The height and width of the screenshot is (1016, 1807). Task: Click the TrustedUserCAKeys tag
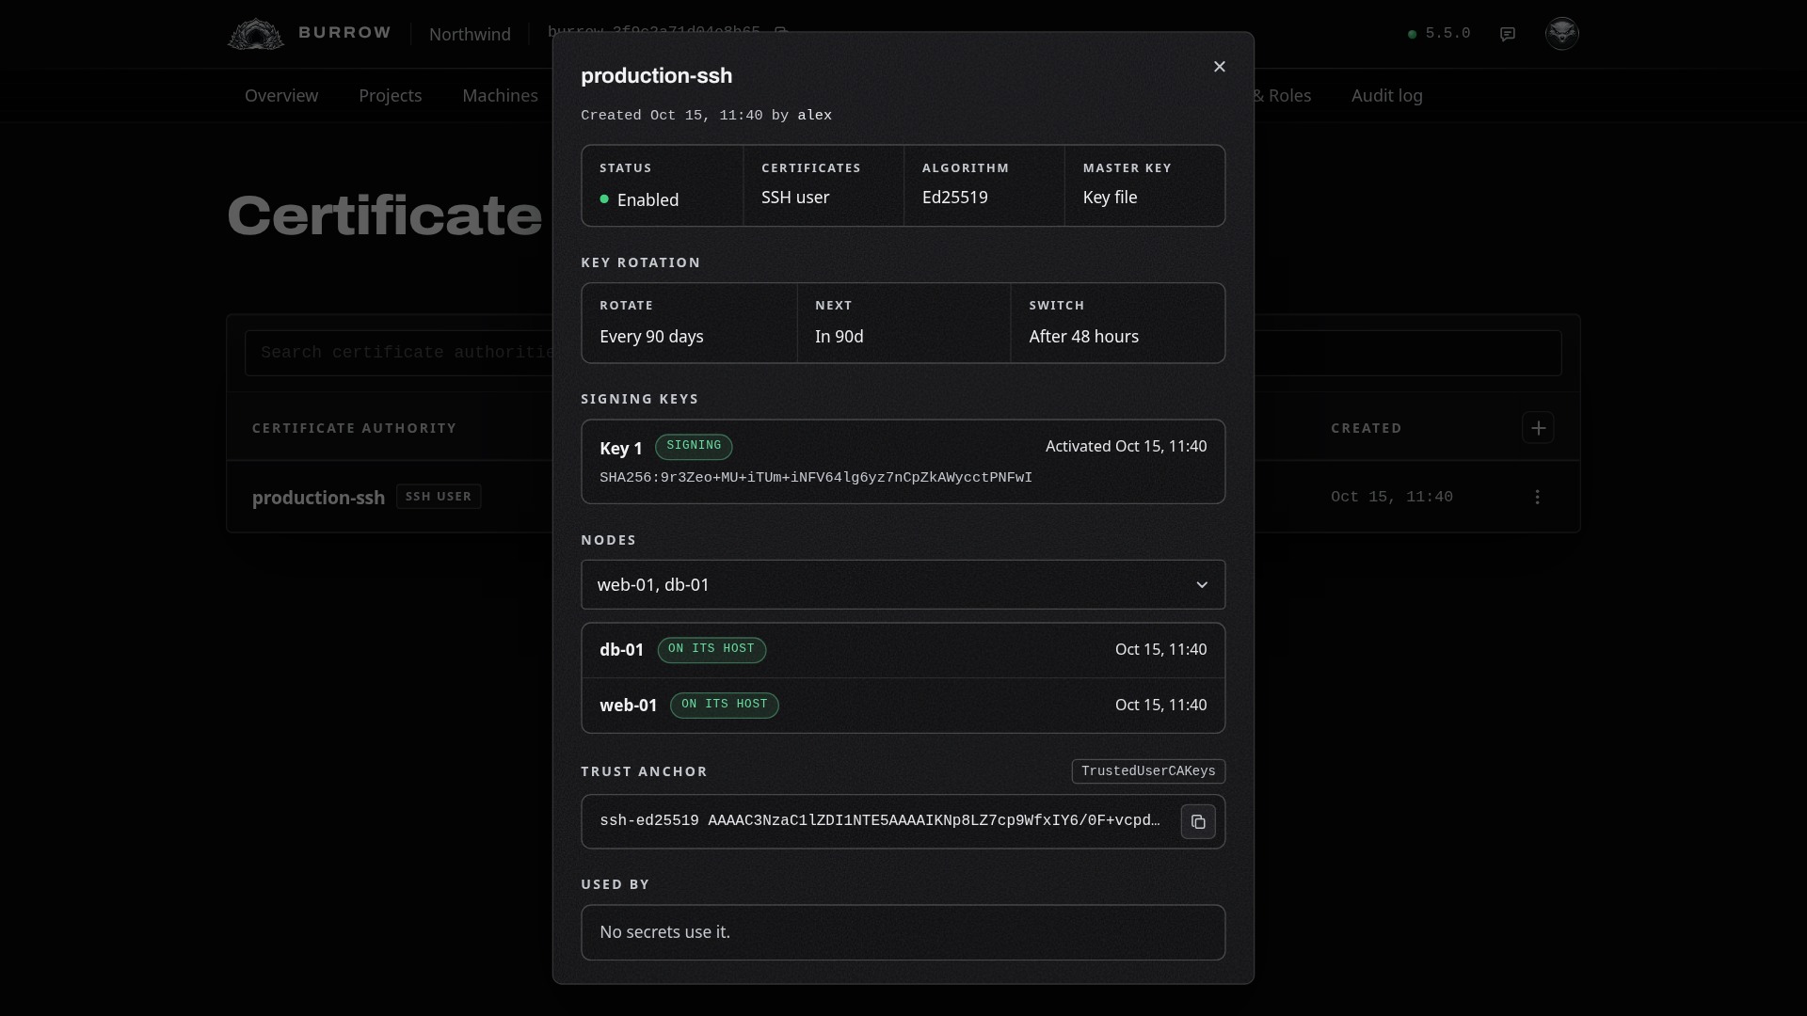(1148, 771)
